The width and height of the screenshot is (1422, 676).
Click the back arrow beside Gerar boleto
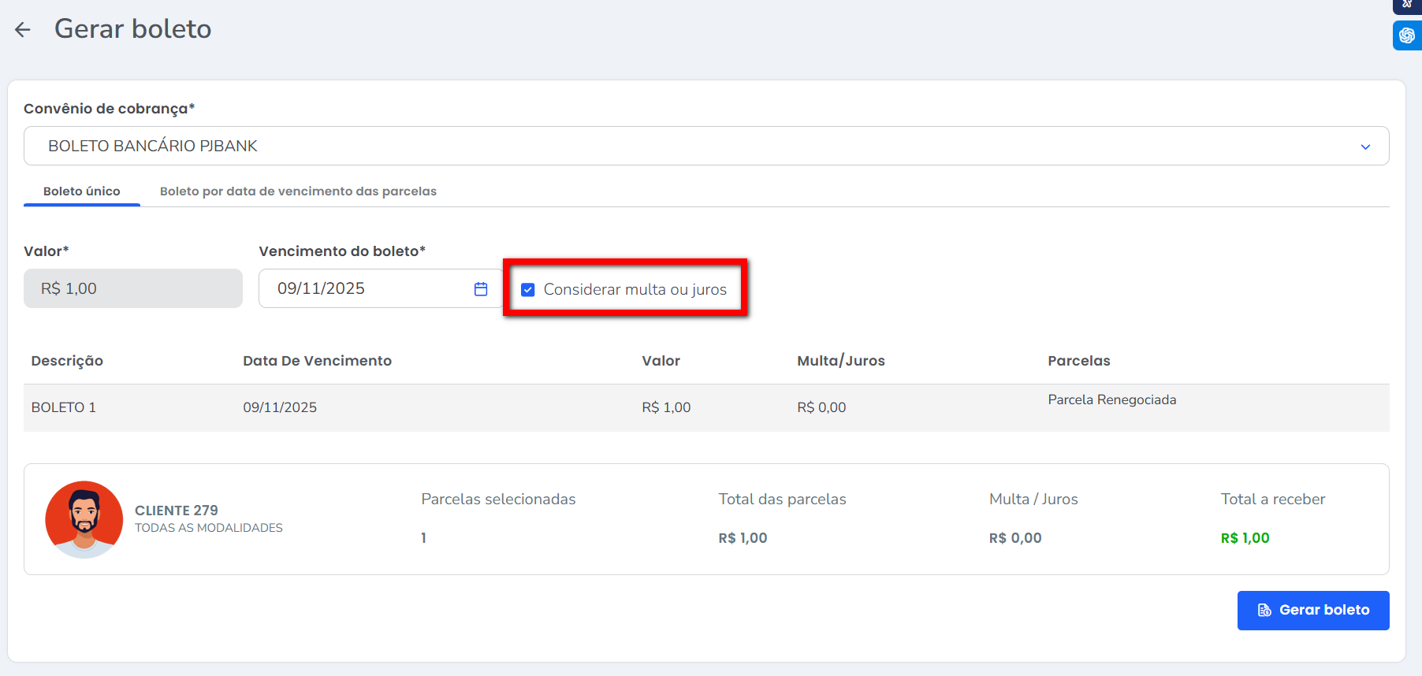coord(23,30)
